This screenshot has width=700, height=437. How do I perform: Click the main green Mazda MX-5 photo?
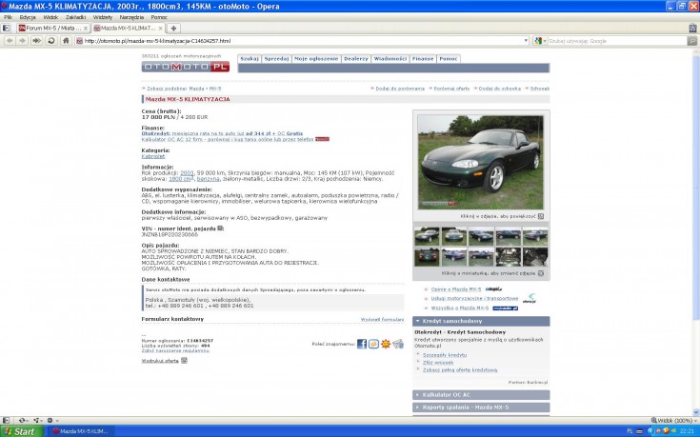click(480, 162)
